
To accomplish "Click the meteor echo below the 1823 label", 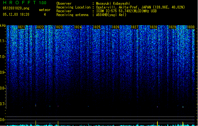I will tap(58, 106).
